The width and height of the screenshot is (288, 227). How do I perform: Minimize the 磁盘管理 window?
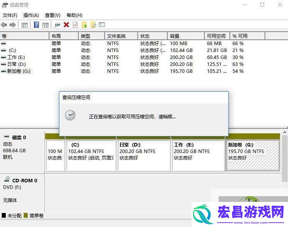coord(245,5)
